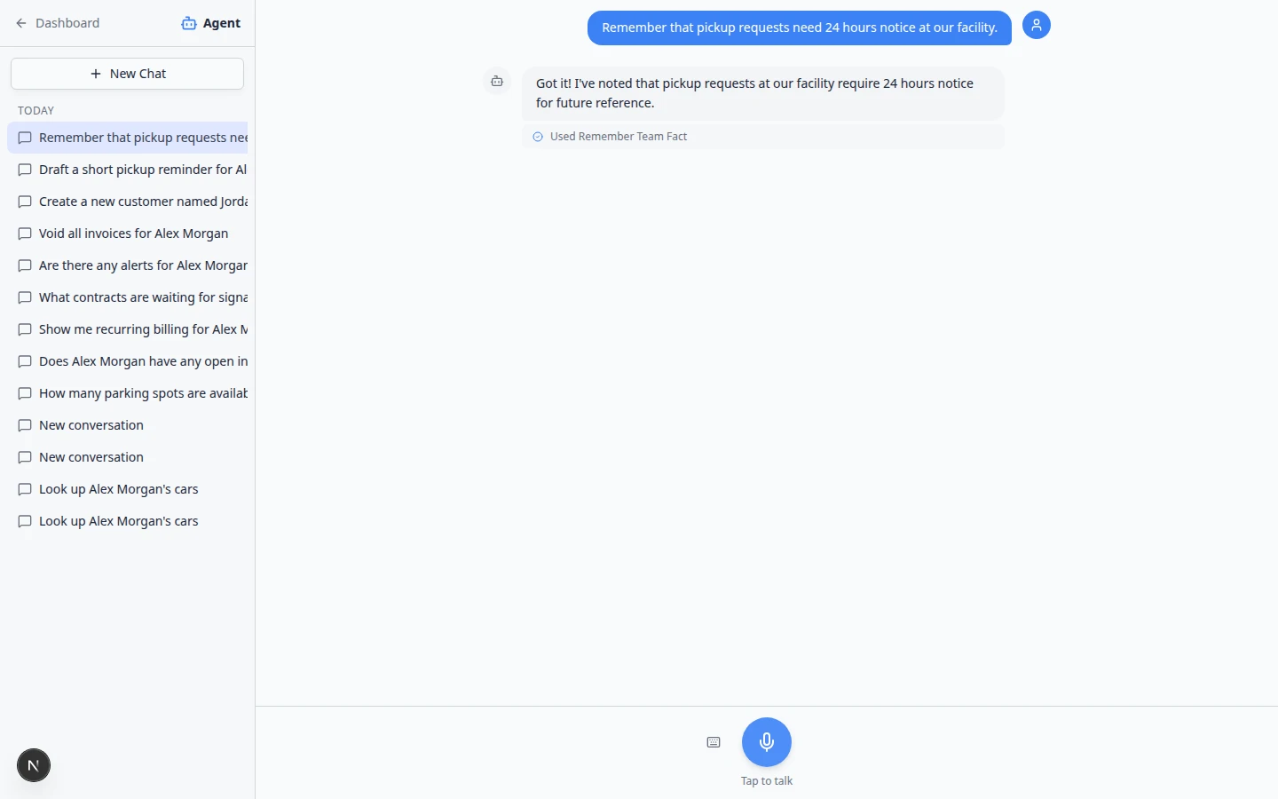Click chat icon beside 'Void all invoices'

tap(25, 233)
